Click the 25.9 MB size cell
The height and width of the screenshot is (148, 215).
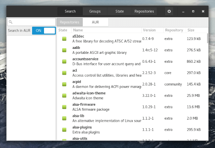point(193,95)
